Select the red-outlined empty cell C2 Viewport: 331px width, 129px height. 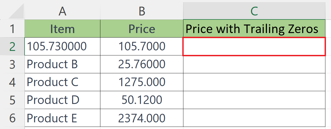coord(254,47)
